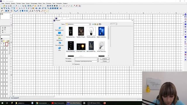Open the Канва menu
187x105 pixels.
coord(23,3)
